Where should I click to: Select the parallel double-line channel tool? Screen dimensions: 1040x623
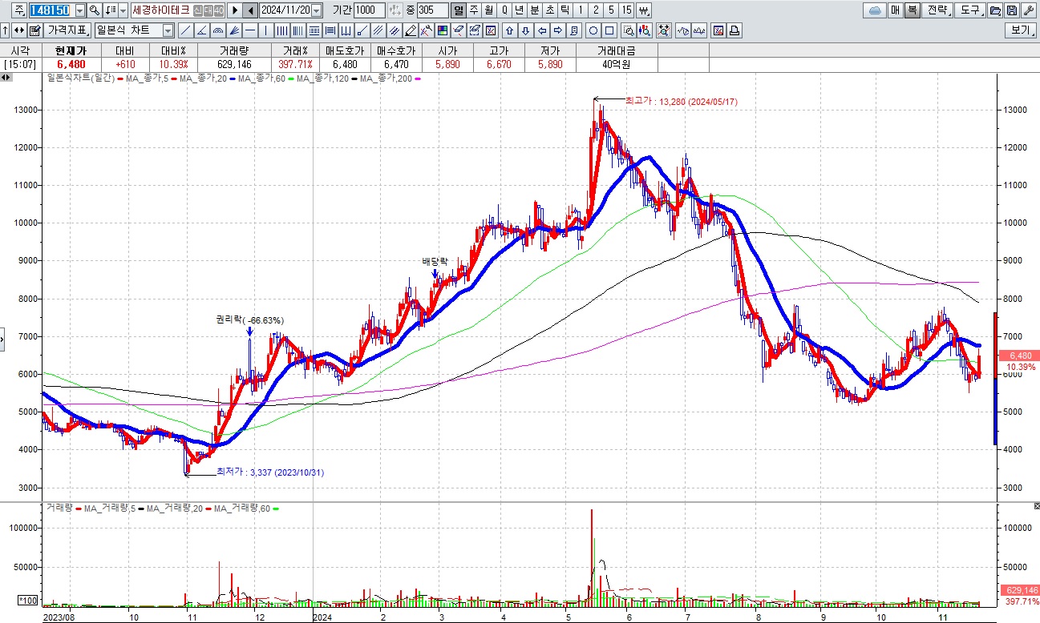pyautogui.click(x=377, y=30)
